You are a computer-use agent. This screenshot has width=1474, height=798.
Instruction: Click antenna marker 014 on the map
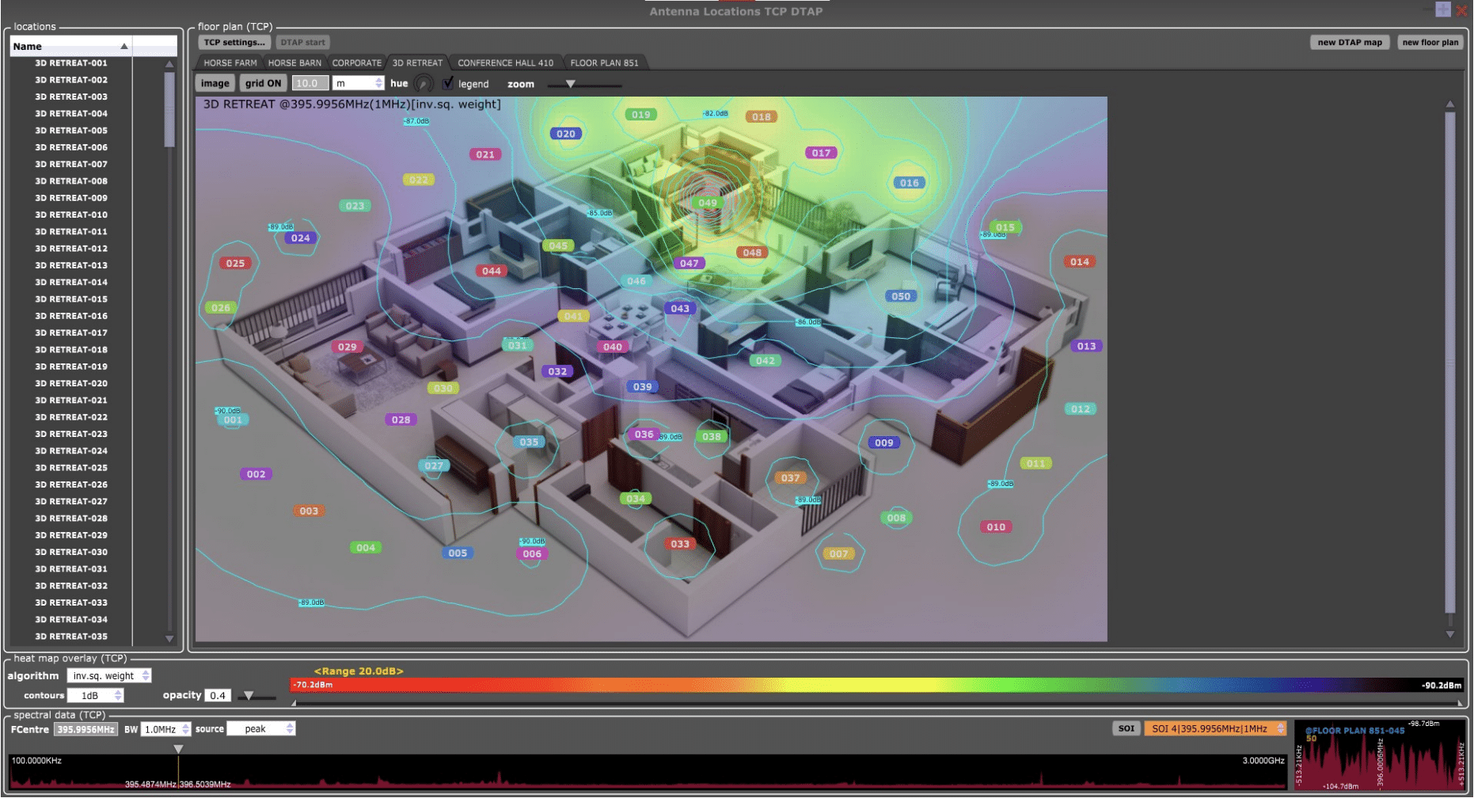[1079, 262]
